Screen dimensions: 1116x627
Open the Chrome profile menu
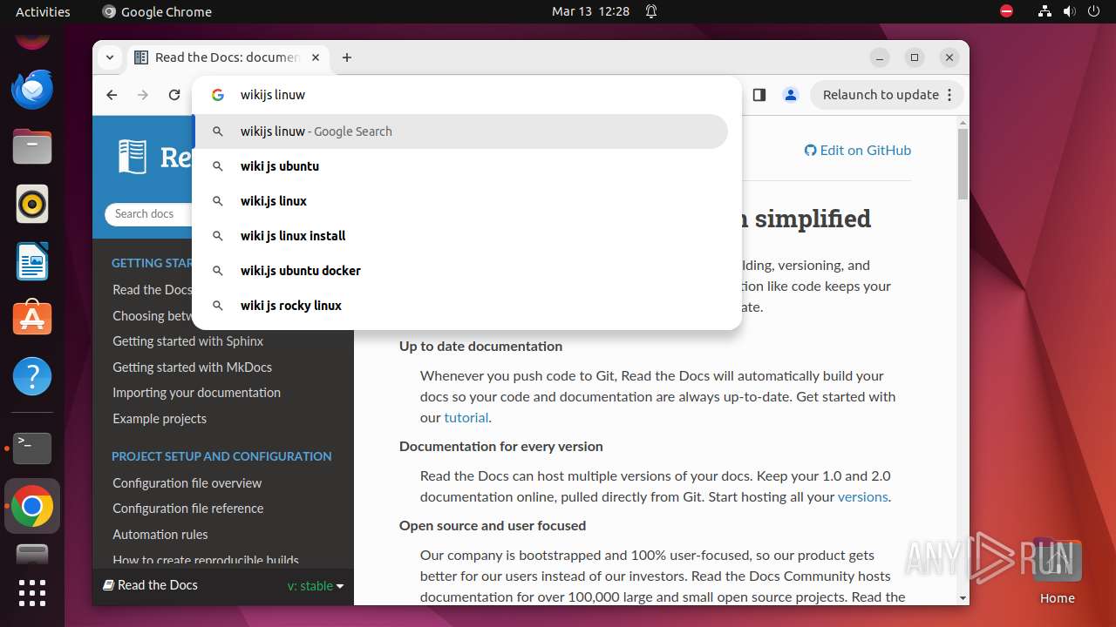[x=791, y=95]
